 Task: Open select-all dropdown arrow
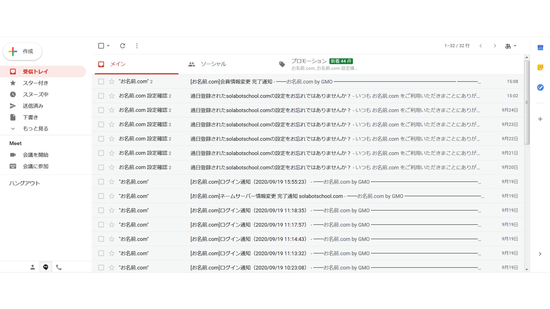click(108, 46)
